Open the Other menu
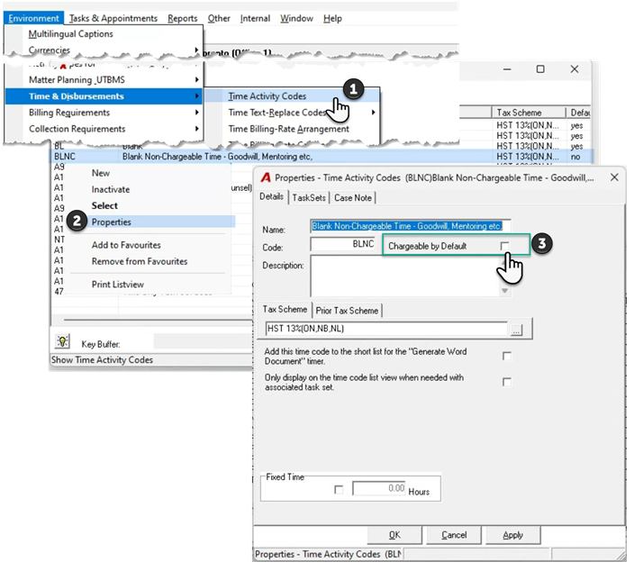 (x=219, y=18)
